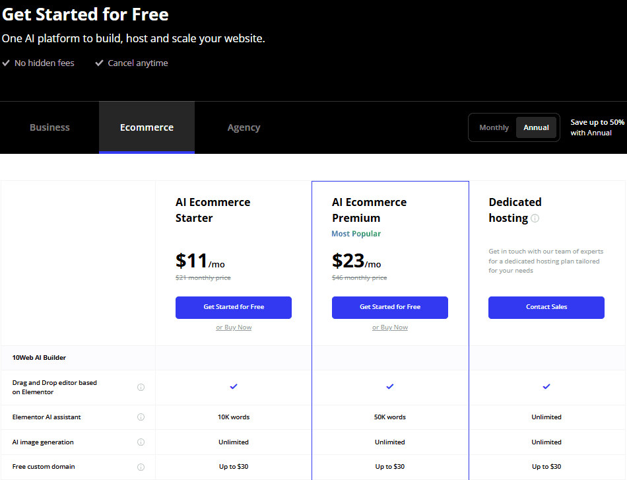627x480 pixels.
Task: Click Premium plan Drag and Drop checkmark
Action: click(390, 386)
